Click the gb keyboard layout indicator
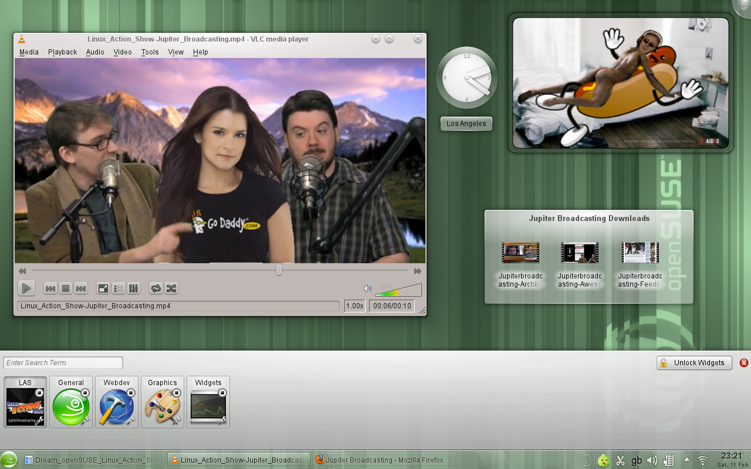This screenshot has height=469, width=751. click(637, 461)
